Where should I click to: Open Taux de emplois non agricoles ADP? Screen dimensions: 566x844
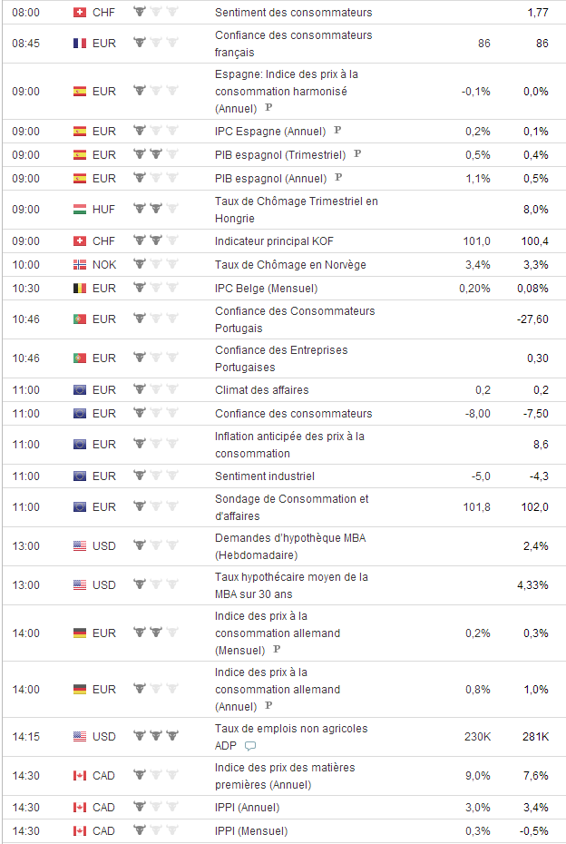coord(290,729)
